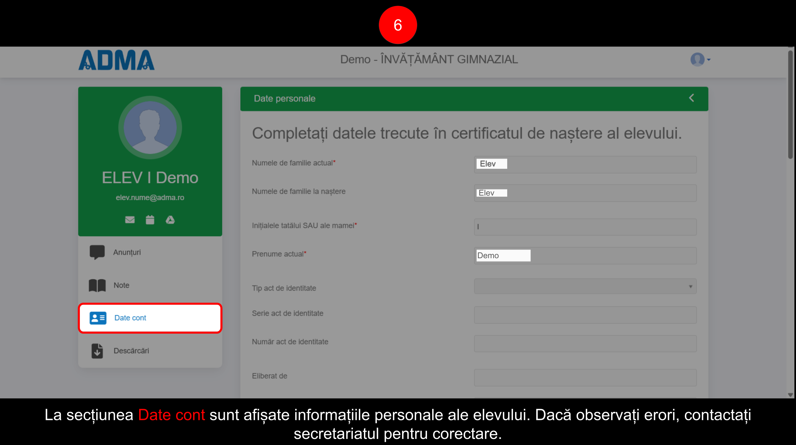Click the Anunțuri speech bubble icon

[97, 252]
